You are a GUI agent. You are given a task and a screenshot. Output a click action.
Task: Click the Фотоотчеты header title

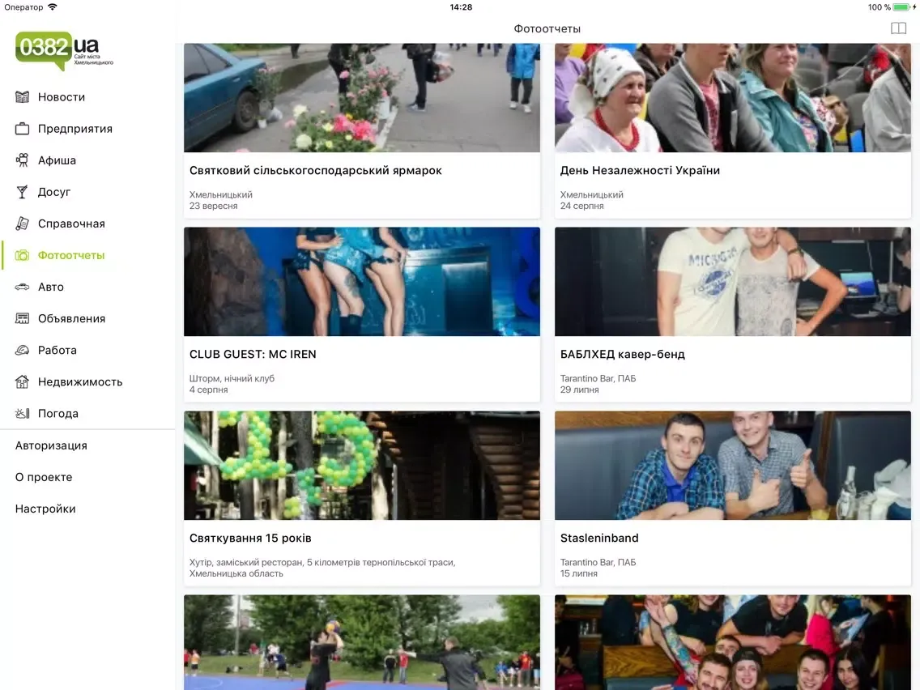[547, 29]
